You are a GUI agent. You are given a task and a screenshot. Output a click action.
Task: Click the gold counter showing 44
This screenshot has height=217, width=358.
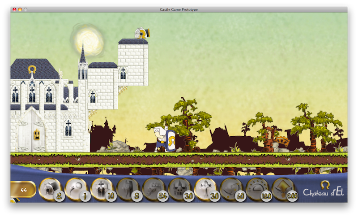pyautogui.click(x=24, y=190)
